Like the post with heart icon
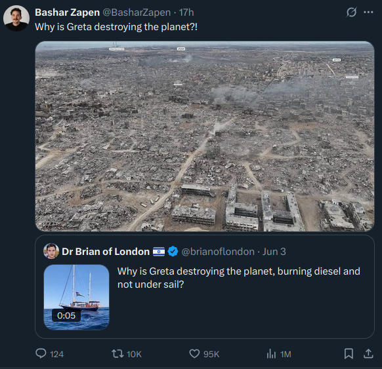The width and height of the screenshot is (382, 369). 194,354
